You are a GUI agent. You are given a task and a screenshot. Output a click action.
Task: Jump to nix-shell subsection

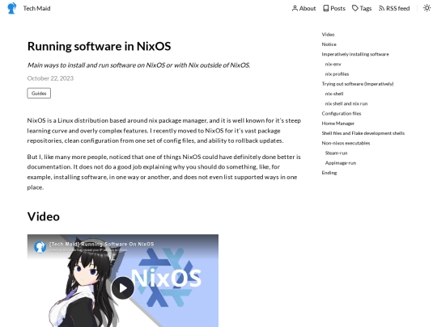(x=334, y=94)
